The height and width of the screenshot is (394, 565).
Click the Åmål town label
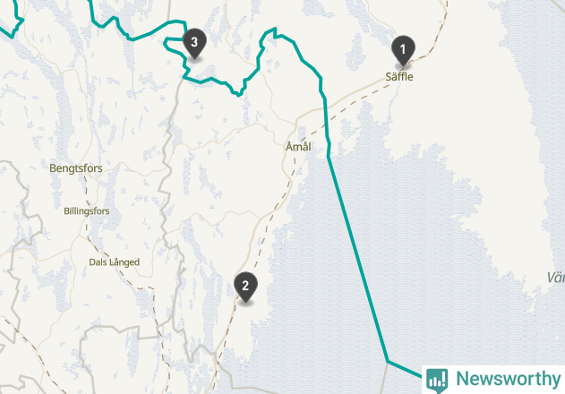298,147
